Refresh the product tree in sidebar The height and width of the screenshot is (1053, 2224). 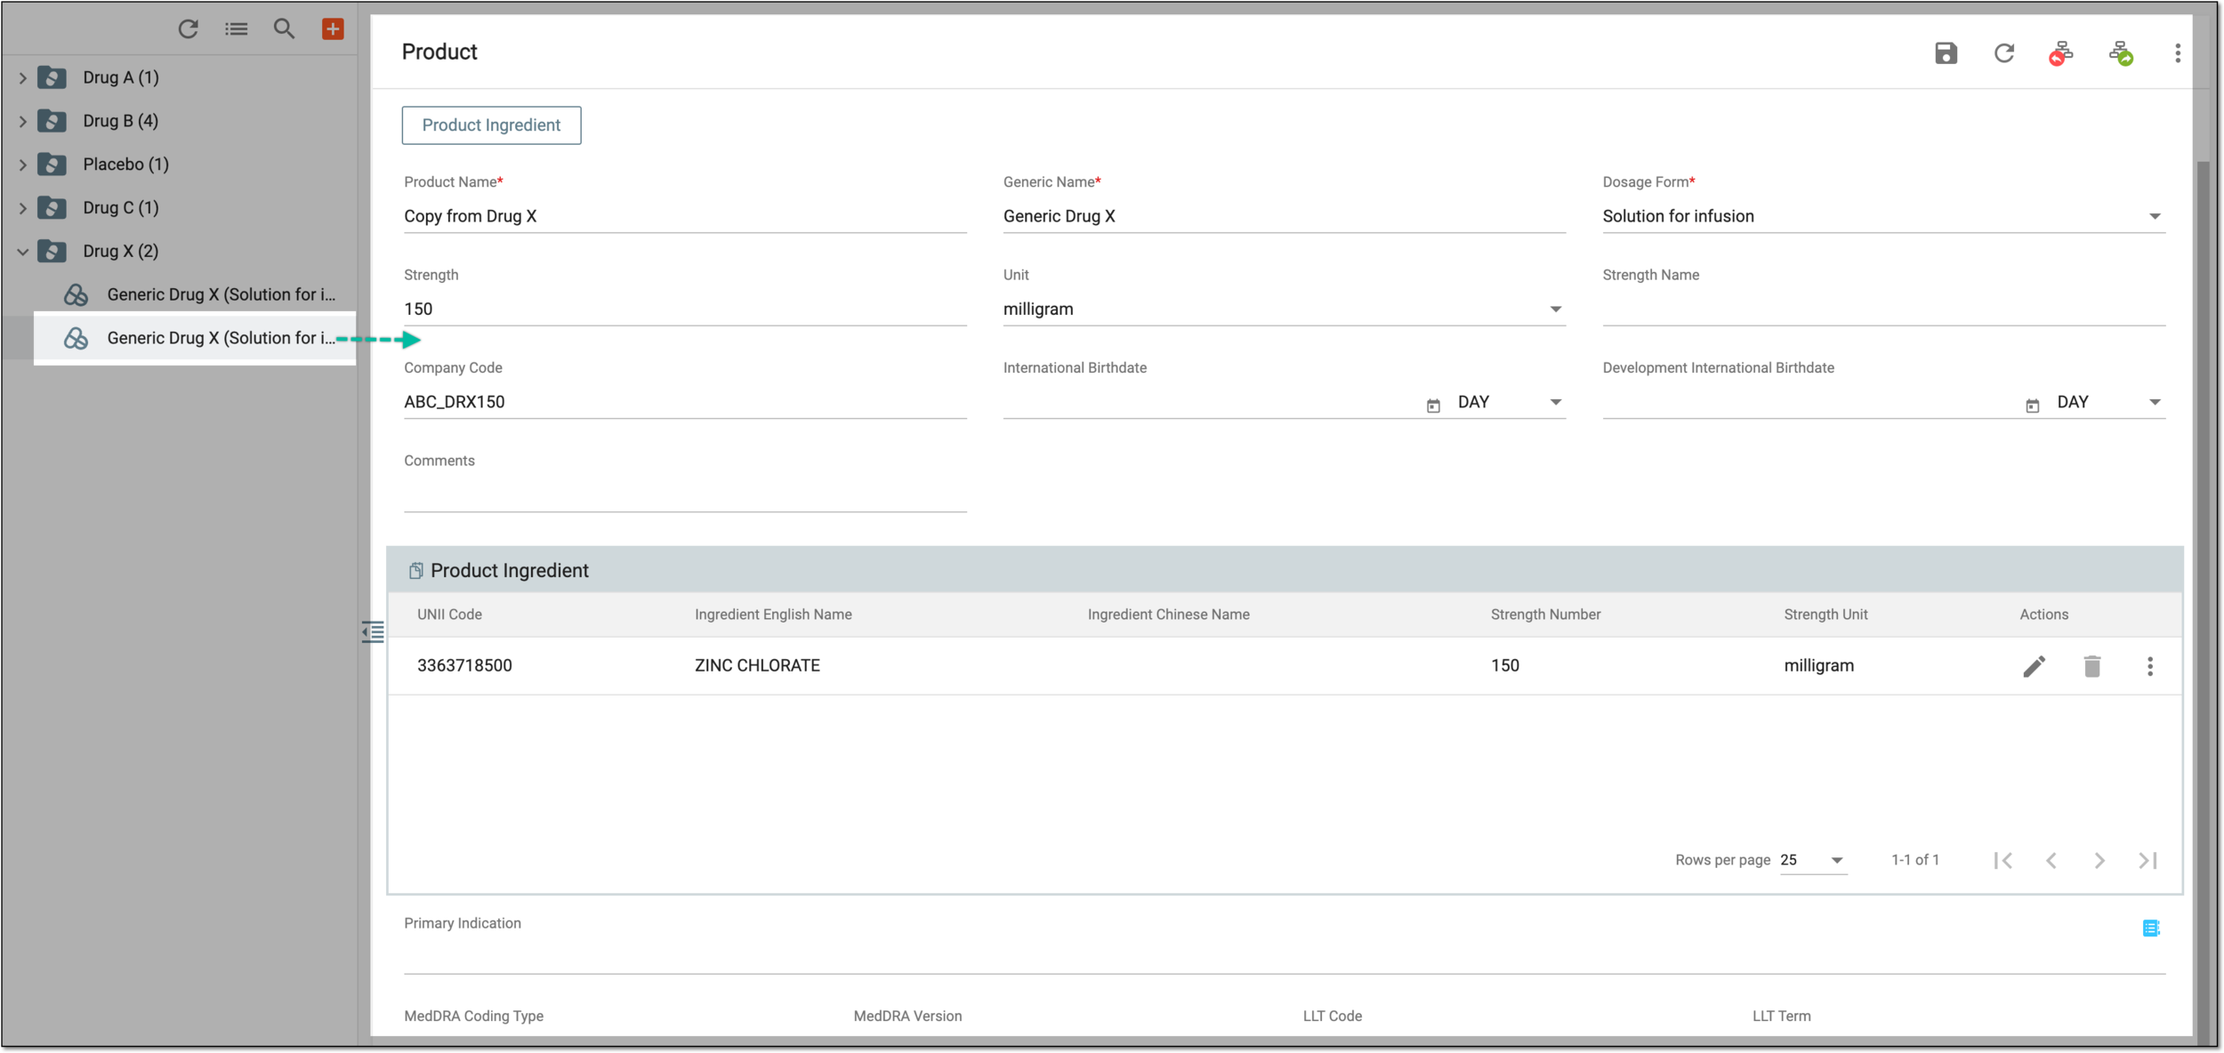click(x=188, y=29)
